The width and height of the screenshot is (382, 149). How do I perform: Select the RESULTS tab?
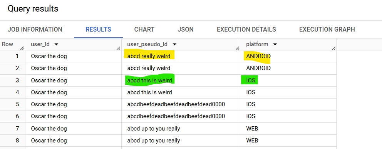tap(99, 30)
